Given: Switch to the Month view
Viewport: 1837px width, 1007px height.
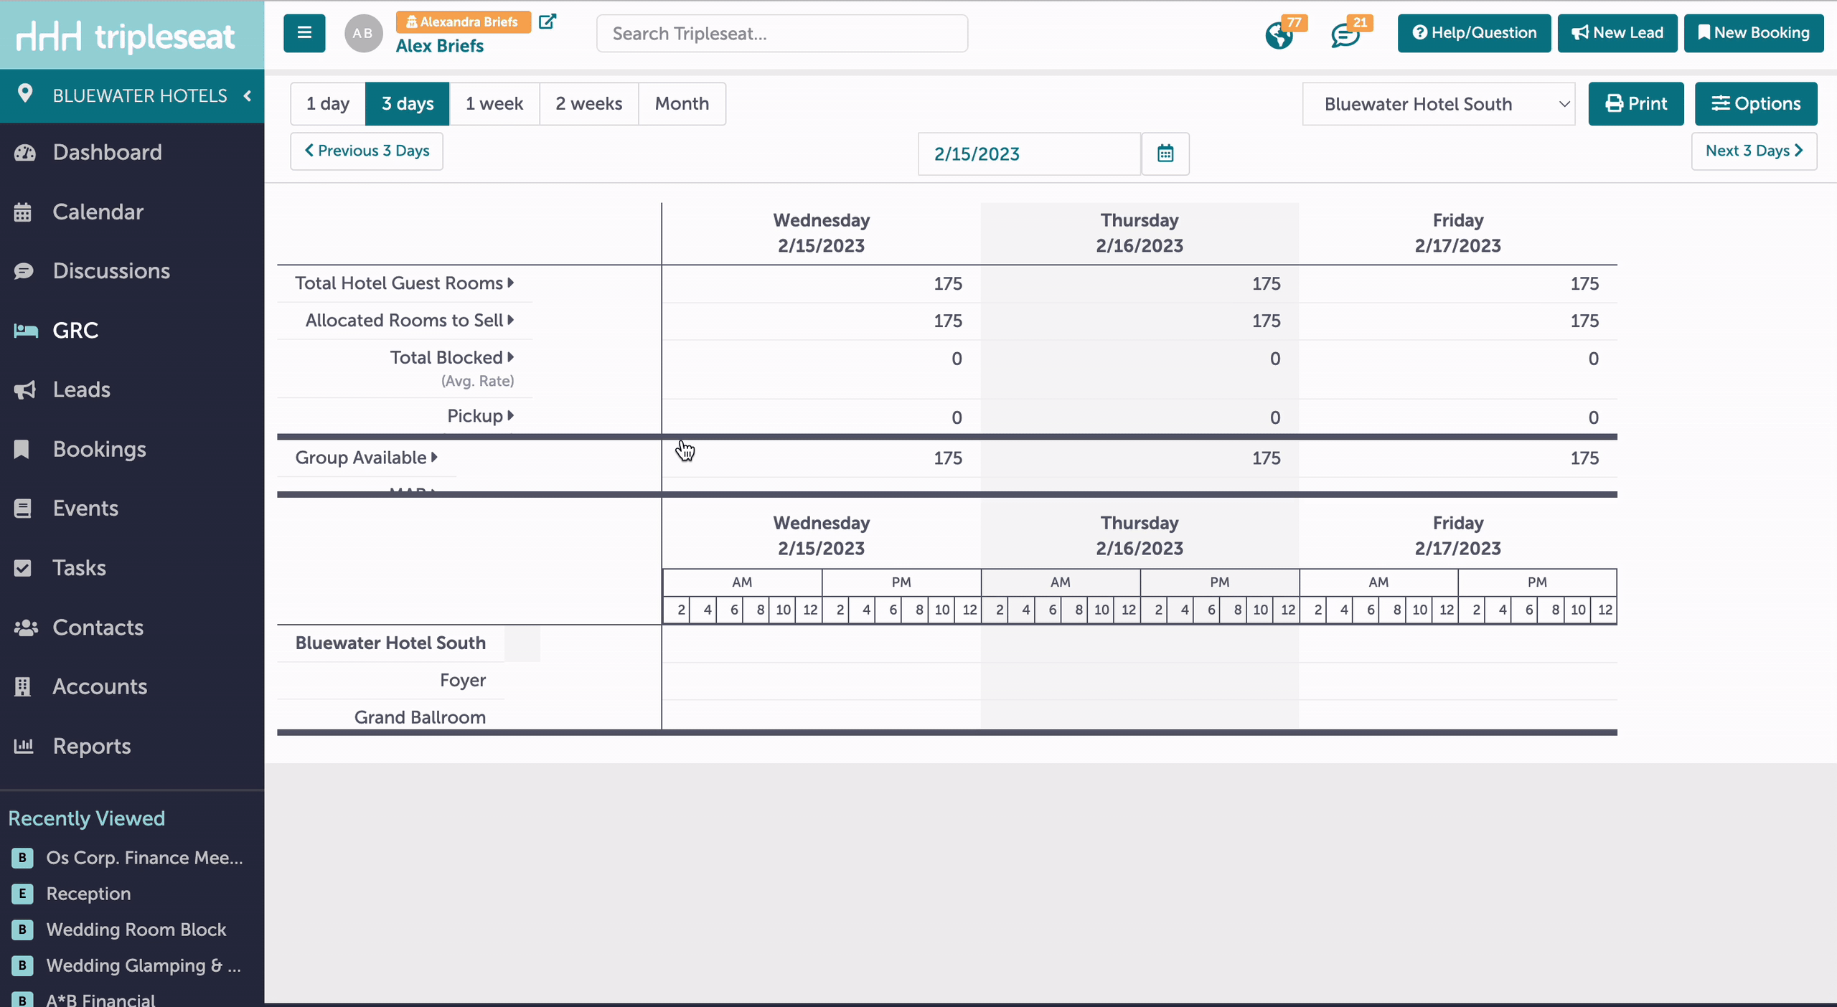Looking at the screenshot, I should pos(682,103).
